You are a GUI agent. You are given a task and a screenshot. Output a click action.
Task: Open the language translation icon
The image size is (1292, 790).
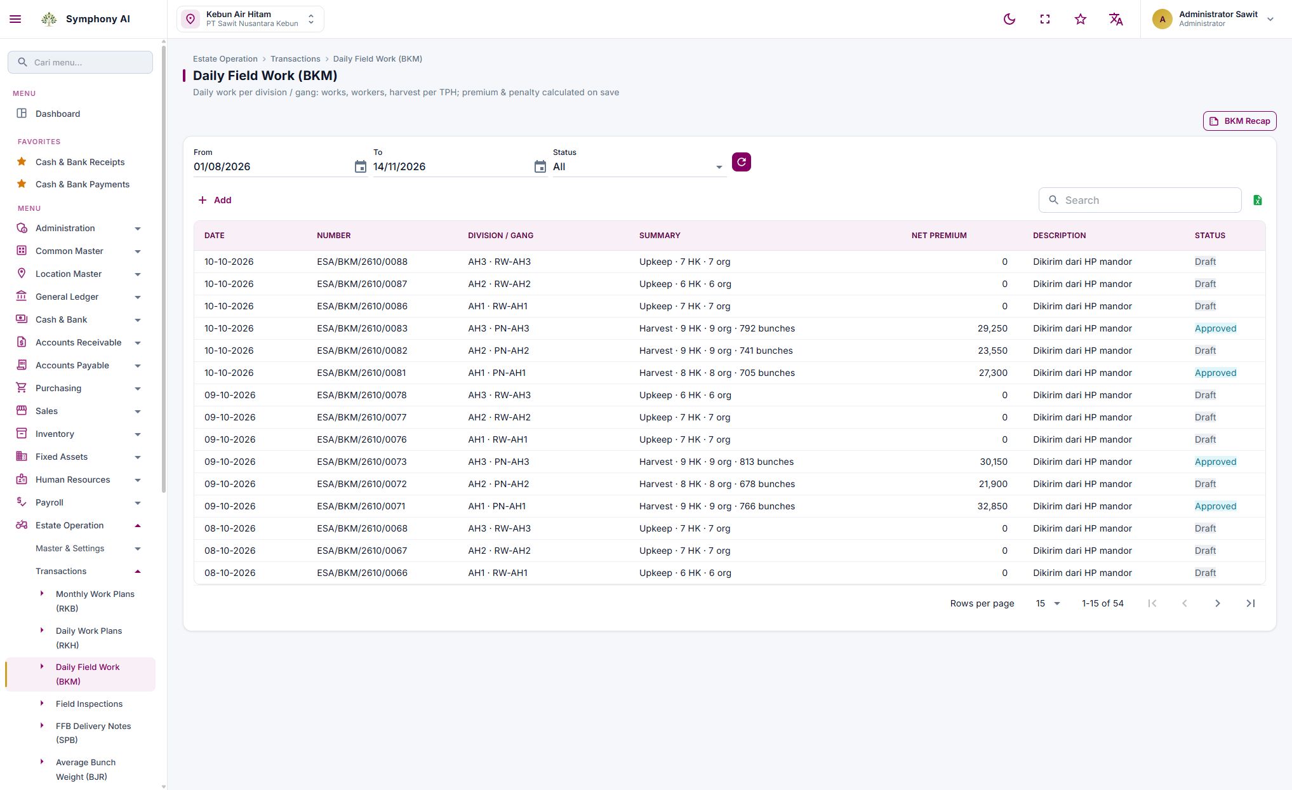pos(1116,19)
